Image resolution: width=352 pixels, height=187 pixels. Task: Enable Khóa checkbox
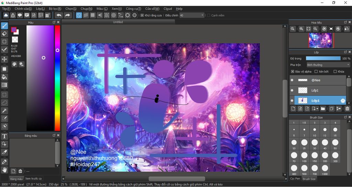(x=335, y=72)
